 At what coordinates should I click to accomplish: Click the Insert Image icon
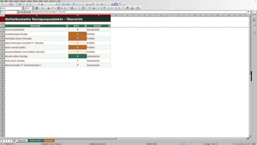[x=87, y=4]
